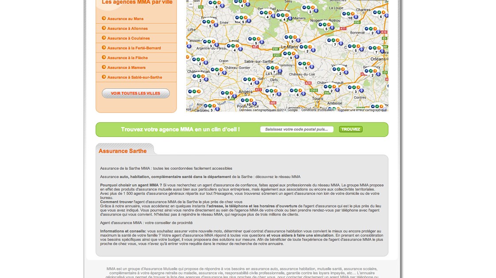Viewport: 496px width, 278px height.
Task: Click the 'Les agences MMA par ville' heading
Action: point(137,3)
